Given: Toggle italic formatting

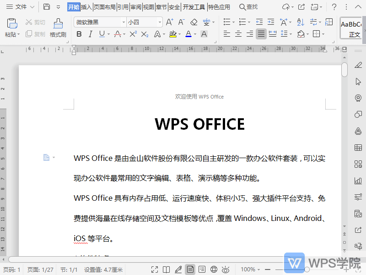Looking at the screenshot, I should pos(91,34).
